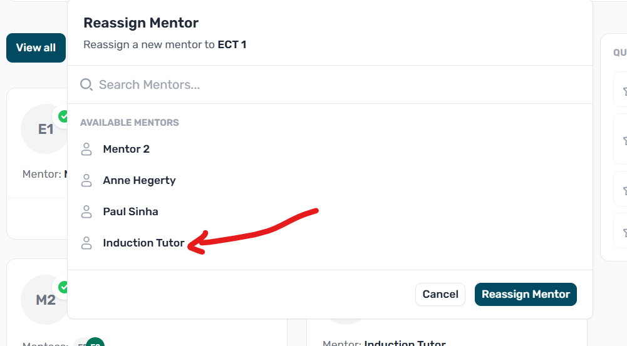Click the View all button
Screen dimensions: 627x346
[36, 48]
